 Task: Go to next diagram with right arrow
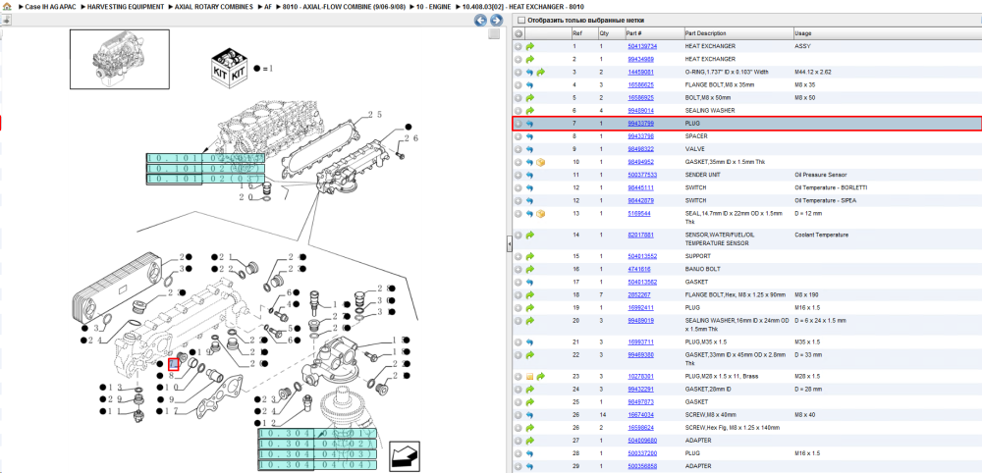[495, 21]
